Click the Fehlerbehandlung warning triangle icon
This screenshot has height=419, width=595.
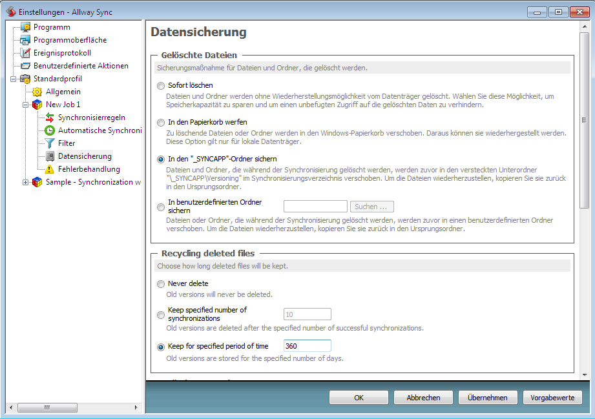tap(50, 169)
